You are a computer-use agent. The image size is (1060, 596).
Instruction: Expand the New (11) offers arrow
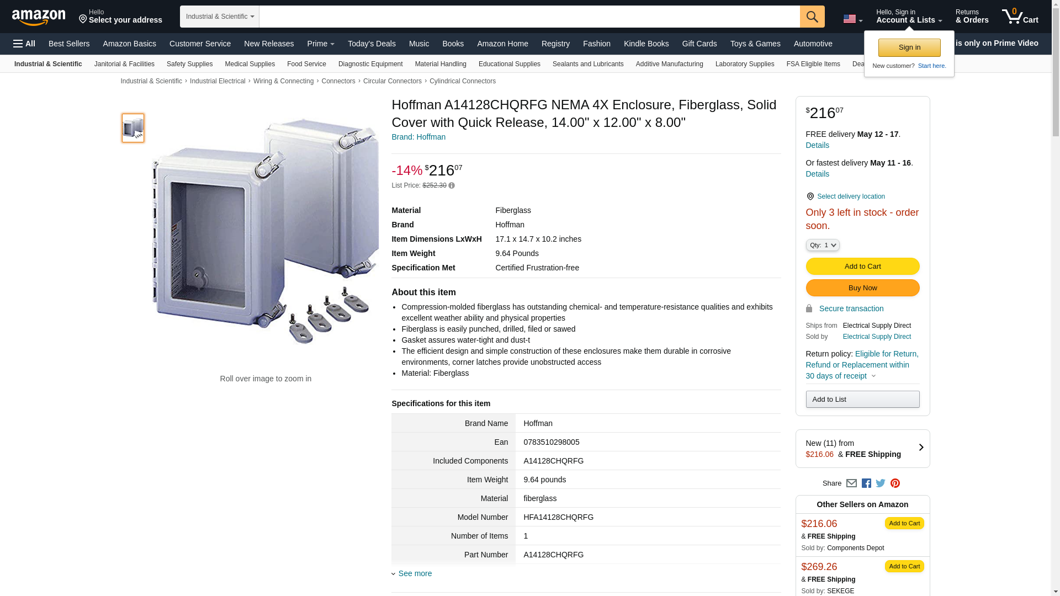(920, 448)
